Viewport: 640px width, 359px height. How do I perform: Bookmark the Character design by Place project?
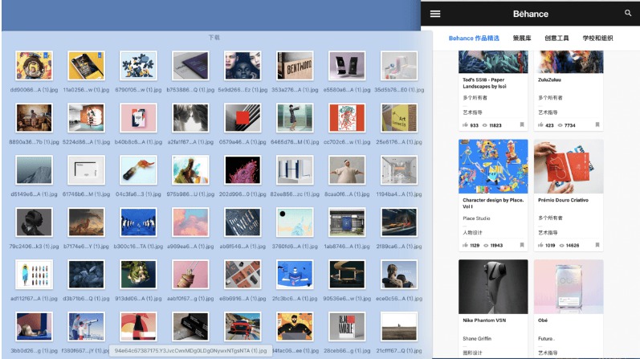coord(522,245)
